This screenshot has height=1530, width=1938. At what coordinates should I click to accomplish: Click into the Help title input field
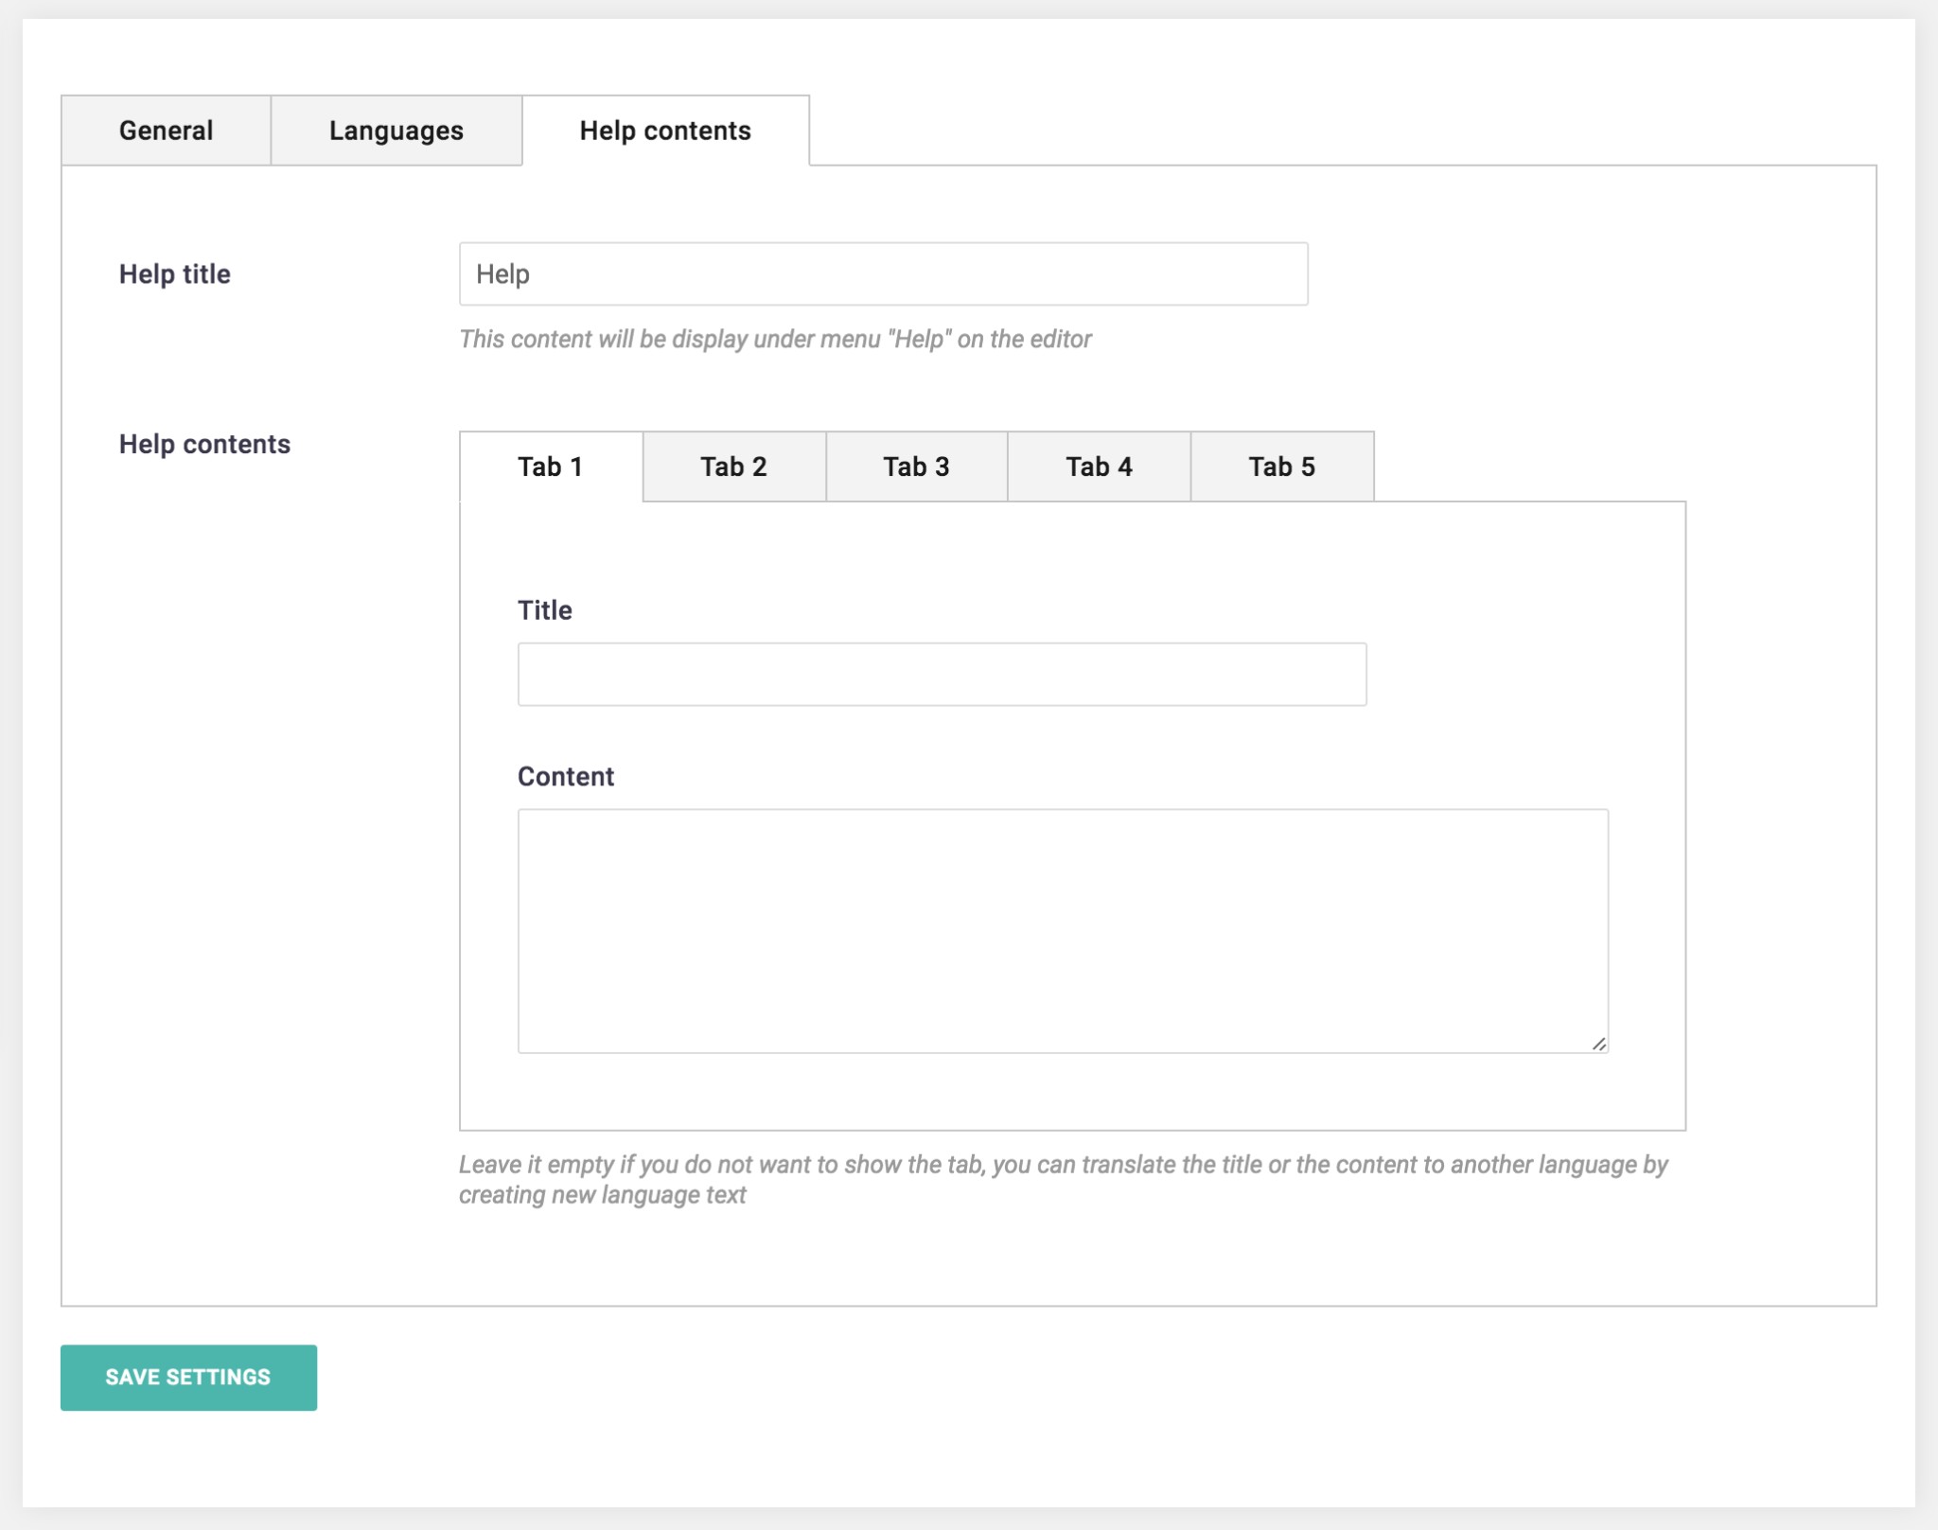(883, 274)
